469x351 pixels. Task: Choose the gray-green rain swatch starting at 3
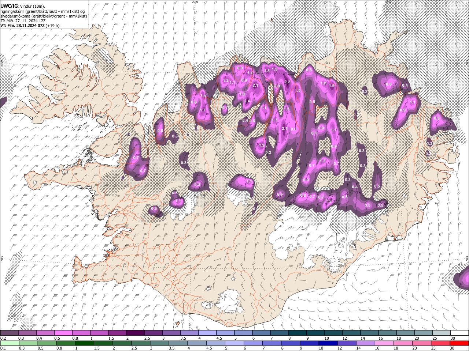point(159,343)
